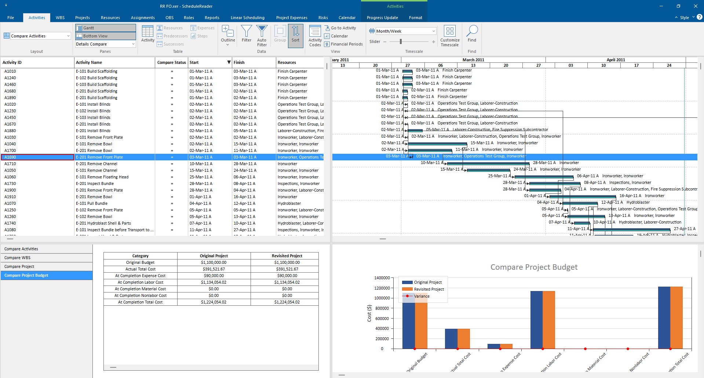This screenshot has height=378, width=704.
Task: Increase slider with plus icon
Action: [x=434, y=42]
